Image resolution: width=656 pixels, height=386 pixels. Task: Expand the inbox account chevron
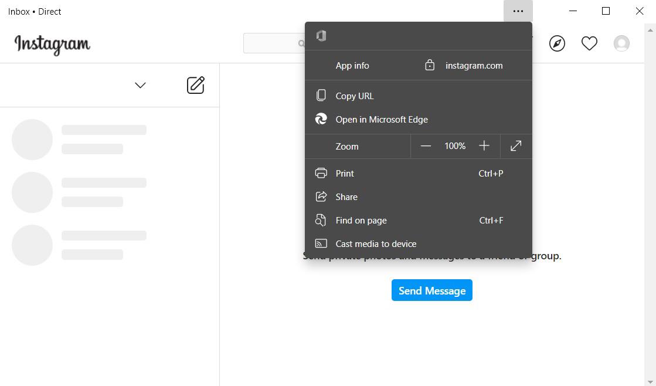pos(140,85)
